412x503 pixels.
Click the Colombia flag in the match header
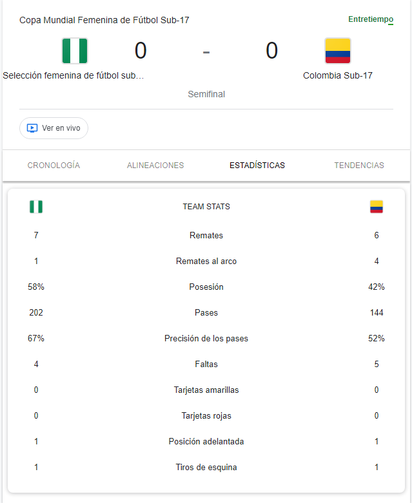click(x=338, y=51)
